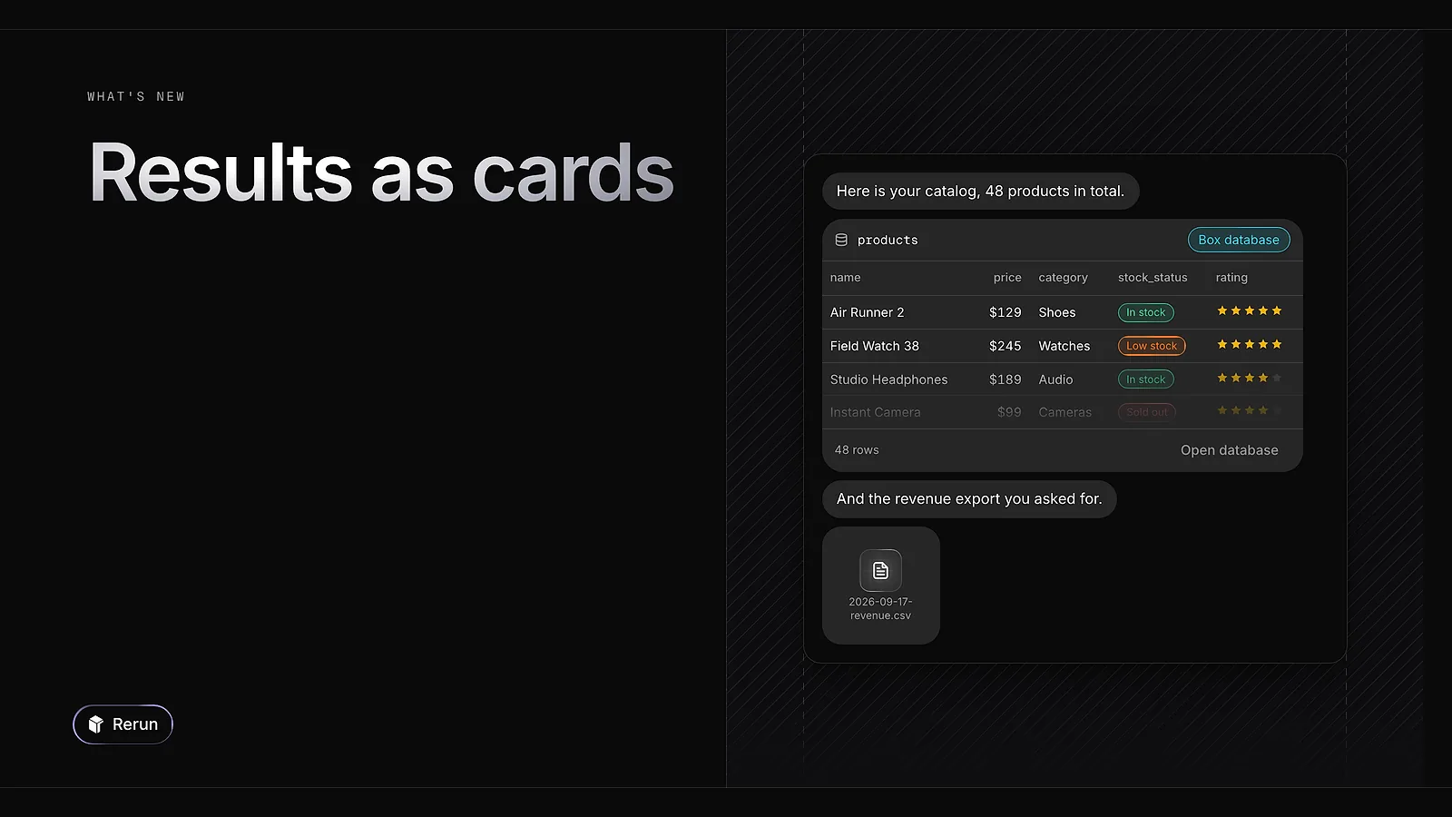Image resolution: width=1452 pixels, height=817 pixels.
Task: Open the Box database tag
Action: [x=1239, y=240]
